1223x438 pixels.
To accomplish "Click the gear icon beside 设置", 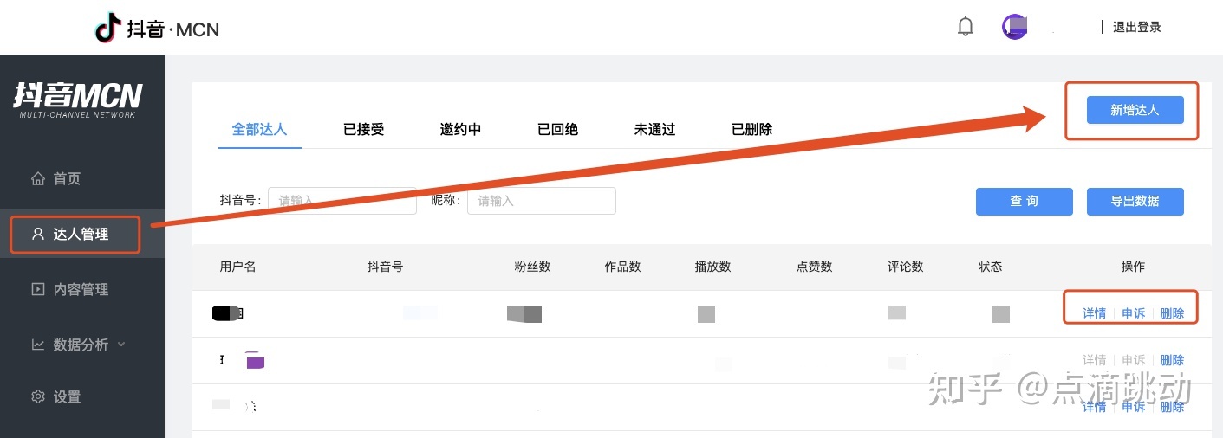I will [38, 396].
